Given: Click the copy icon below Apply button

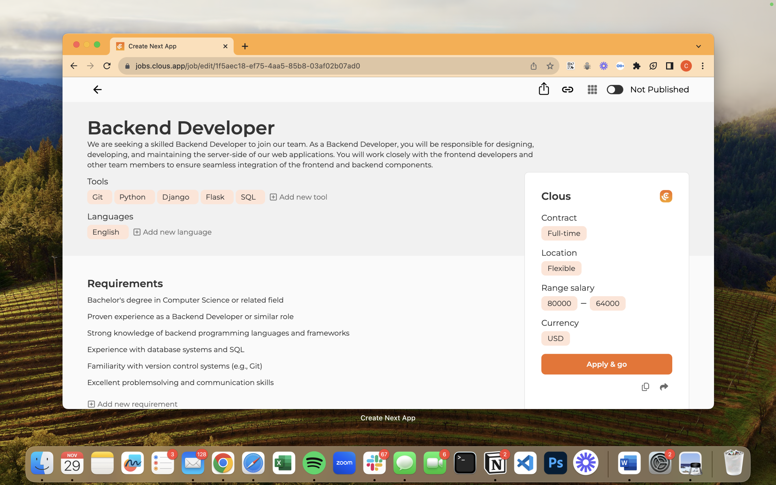Looking at the screenshot, I should 645,387.
